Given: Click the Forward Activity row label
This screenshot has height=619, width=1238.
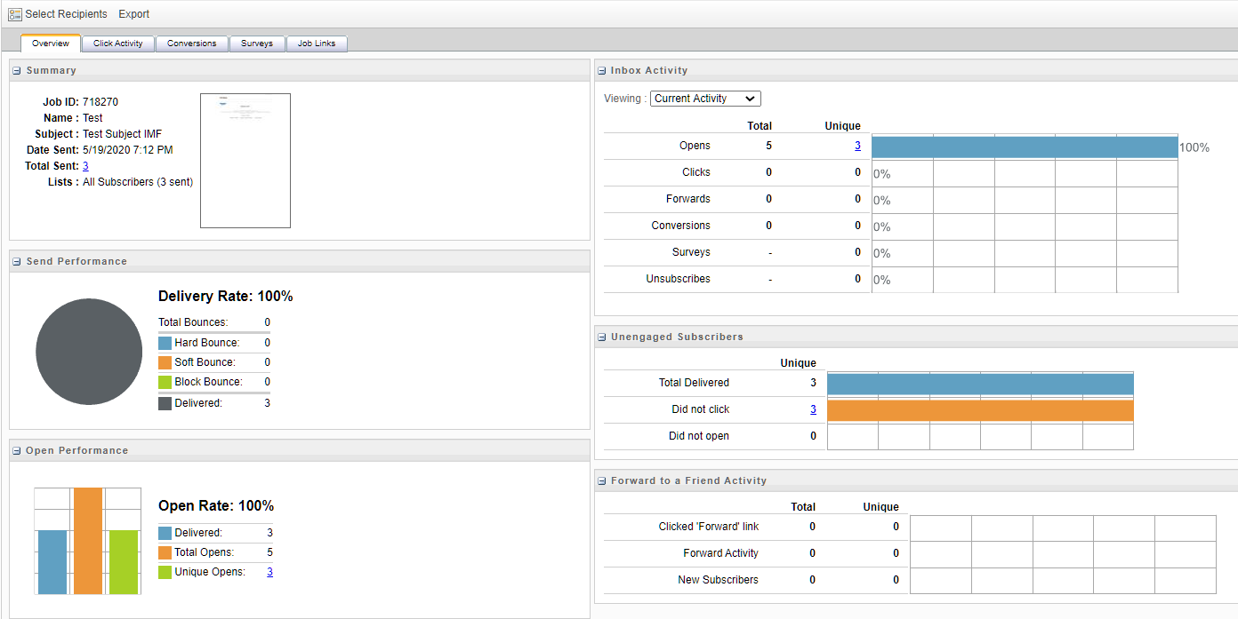Looking at the screenshot, I should (x=721, y=553).
